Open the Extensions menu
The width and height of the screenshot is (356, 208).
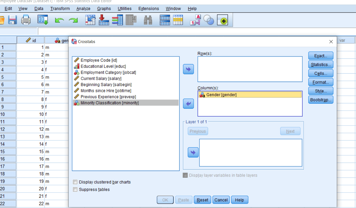click(x=149, y=9)
